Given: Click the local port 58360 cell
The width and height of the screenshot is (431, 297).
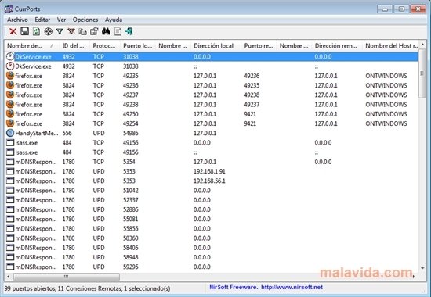Looking at the screenshot, I should 131,238.
